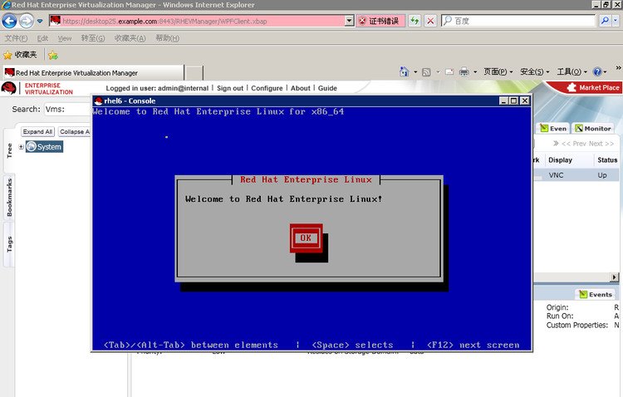This screenshot has width=623, height=397.
Task: Open the 帮助(H) menu
Action: pos(167,38)
